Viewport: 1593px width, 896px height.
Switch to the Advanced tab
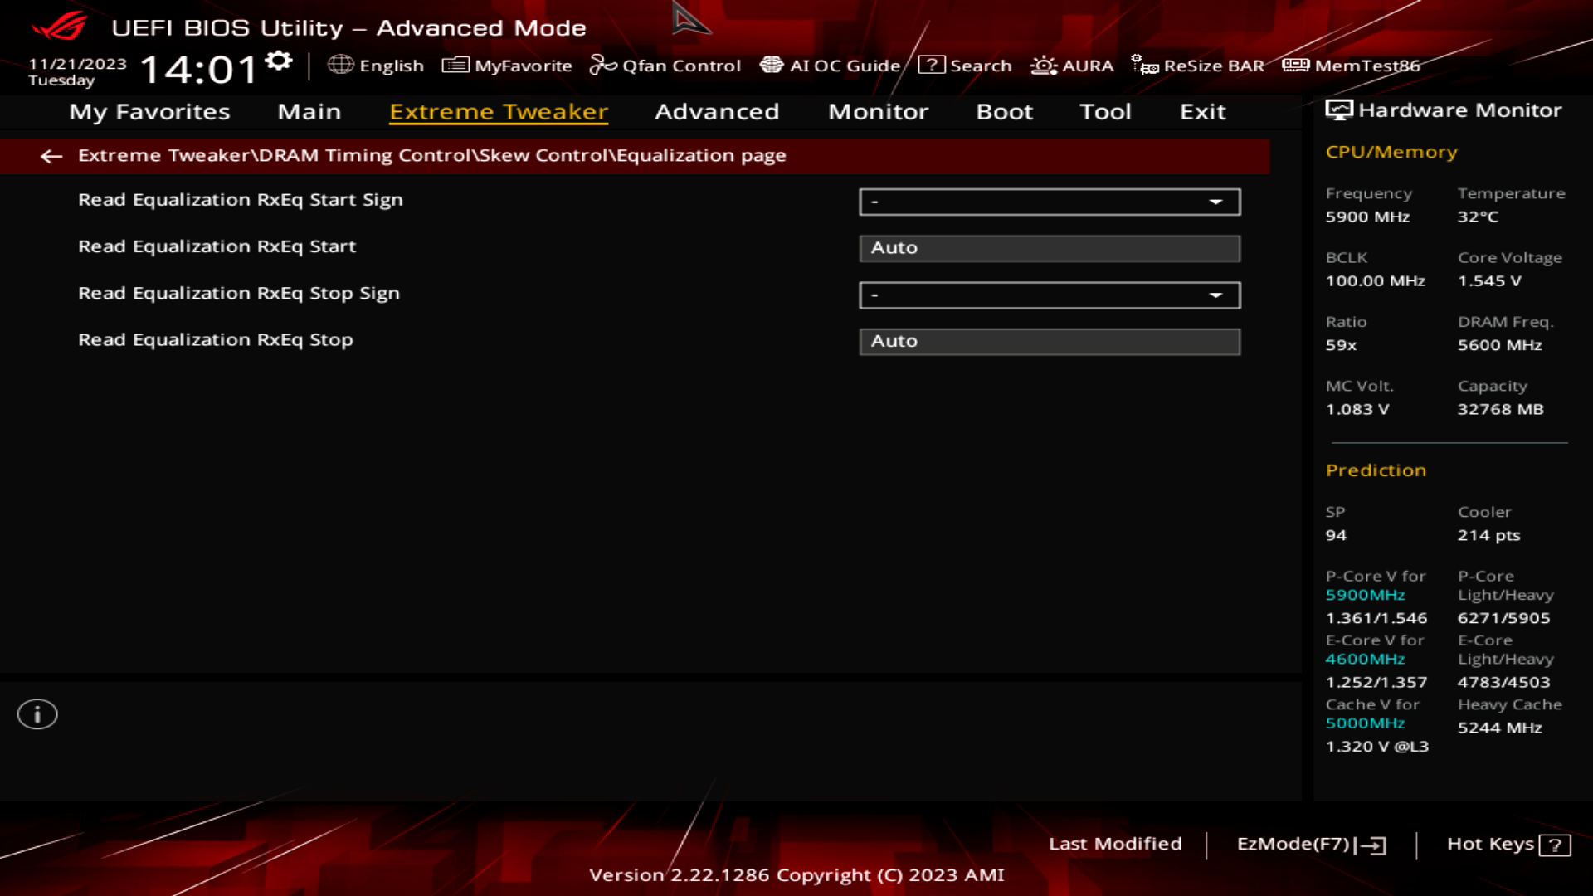point(717,112)
